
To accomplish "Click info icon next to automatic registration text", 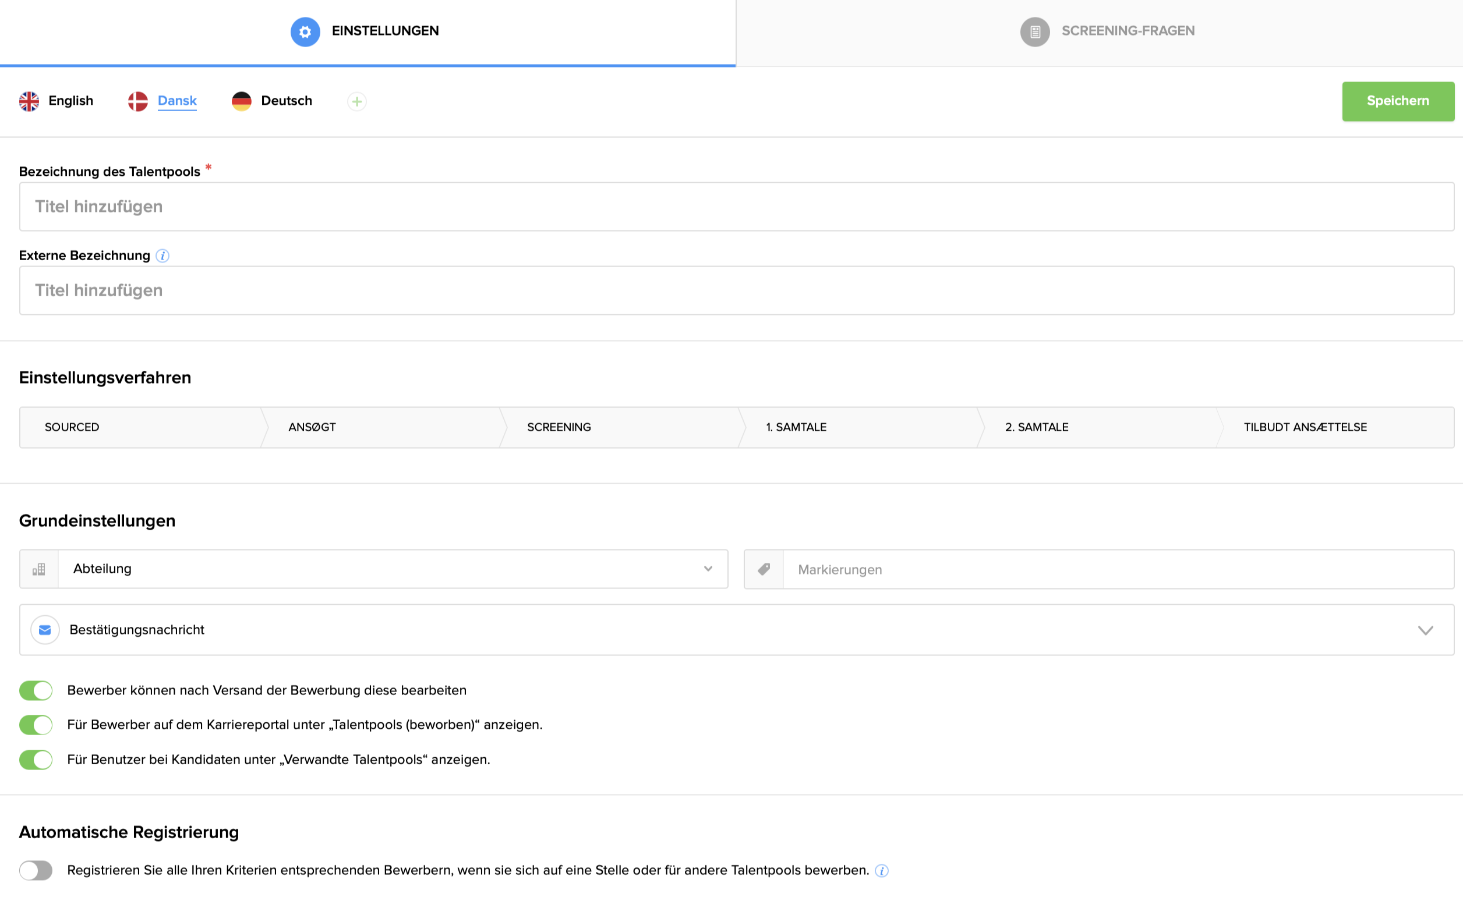I will [882, 871].
